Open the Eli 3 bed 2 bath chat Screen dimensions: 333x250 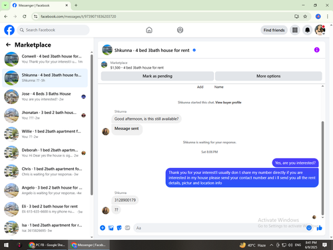45,209
